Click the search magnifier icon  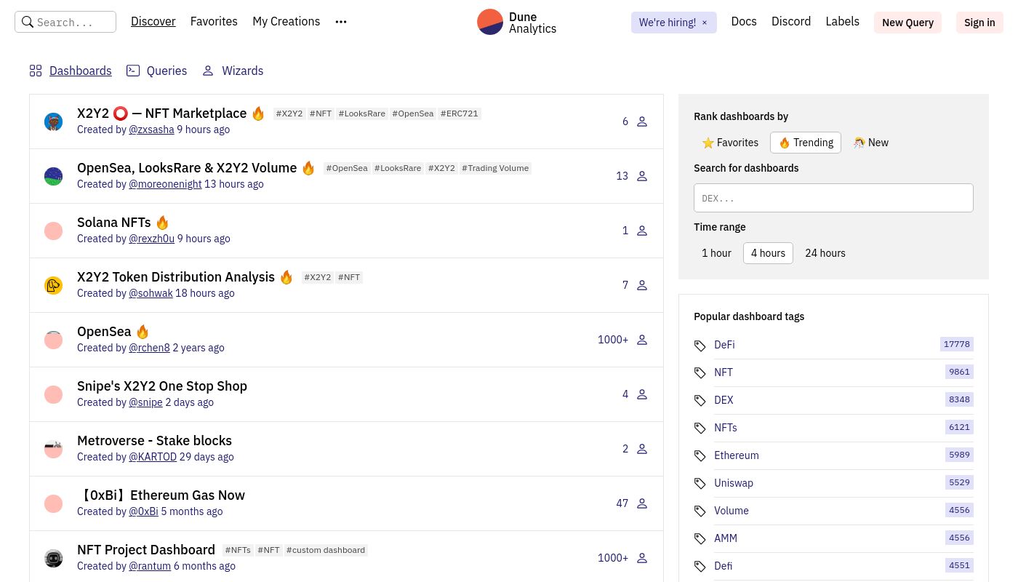(x=28, y=22)
